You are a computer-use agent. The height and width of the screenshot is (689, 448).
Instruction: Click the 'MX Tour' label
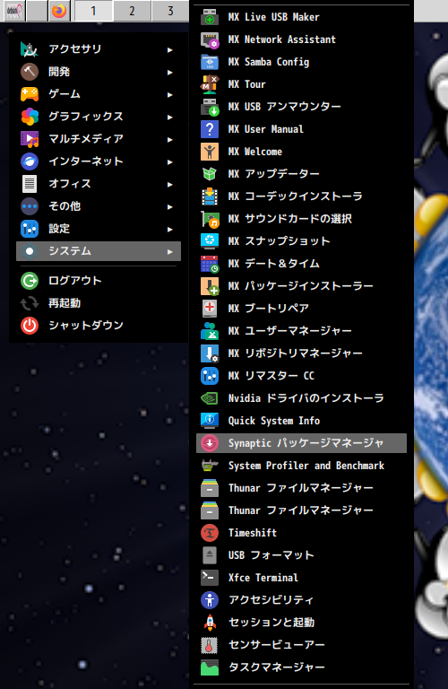(246, 84)
